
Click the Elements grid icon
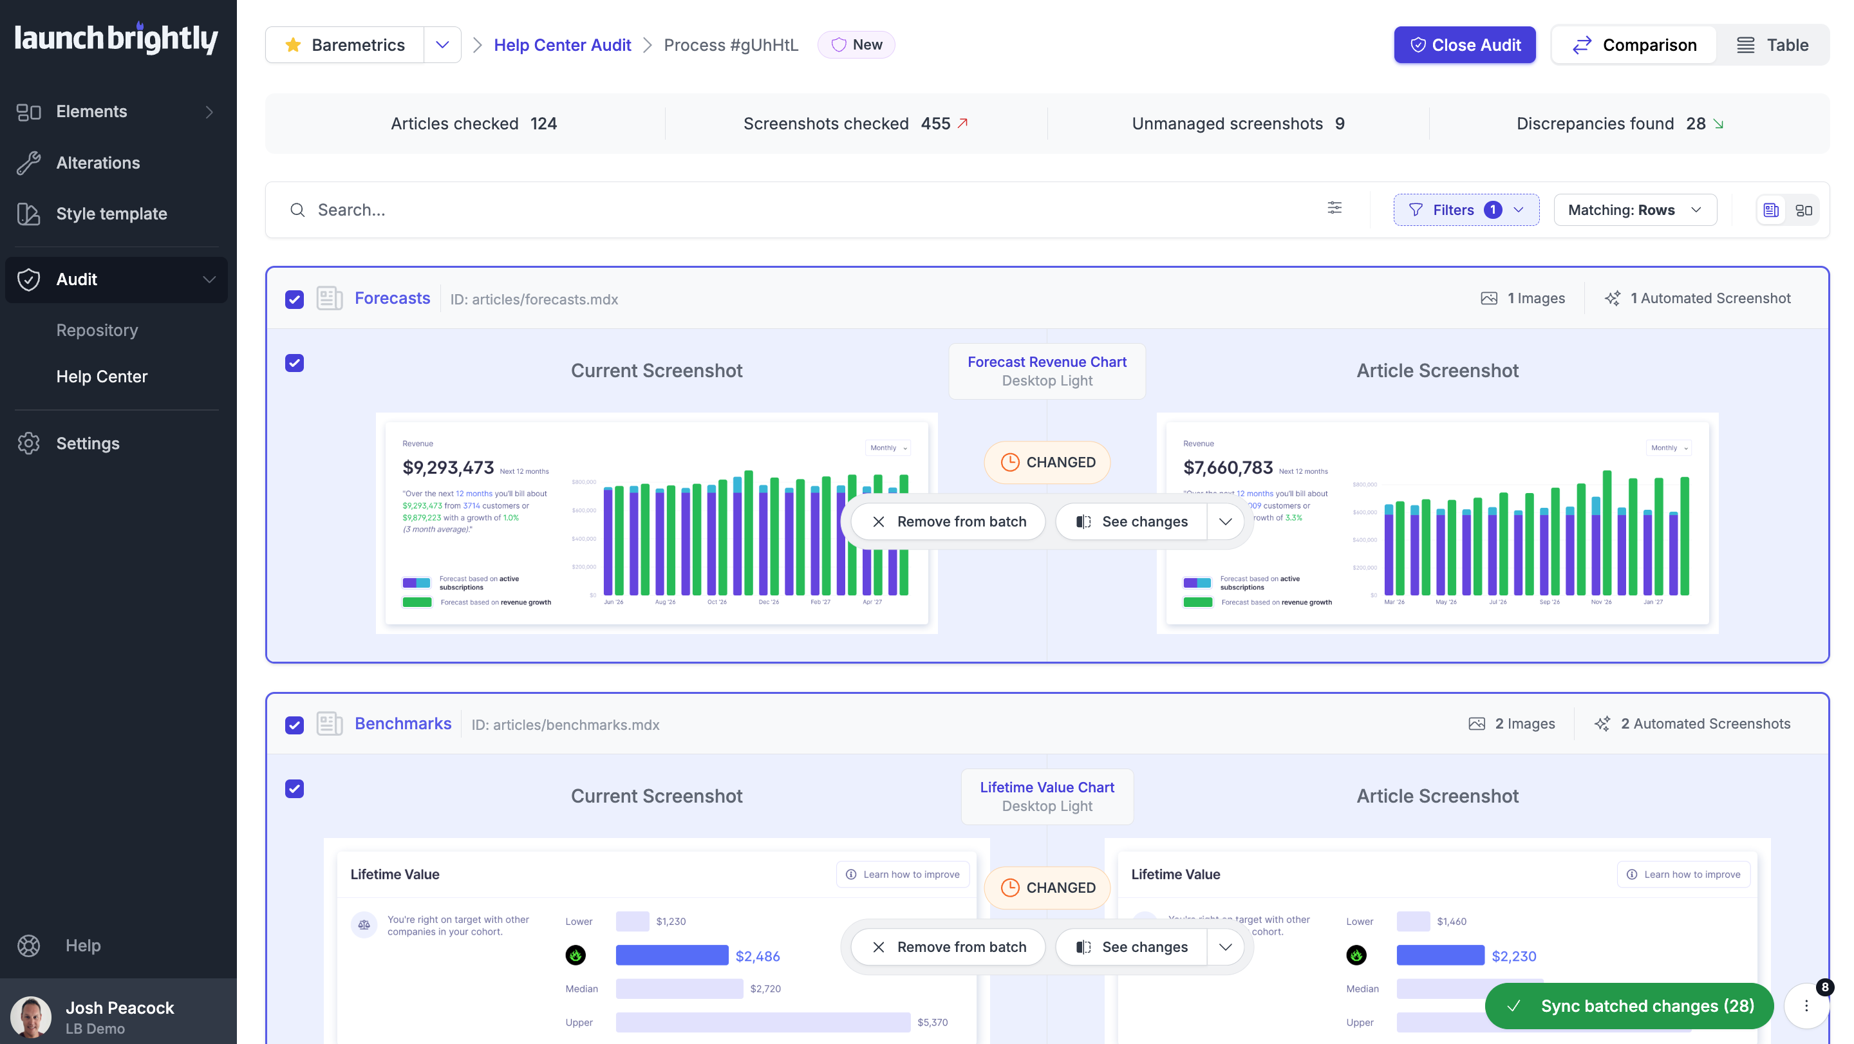29,111
